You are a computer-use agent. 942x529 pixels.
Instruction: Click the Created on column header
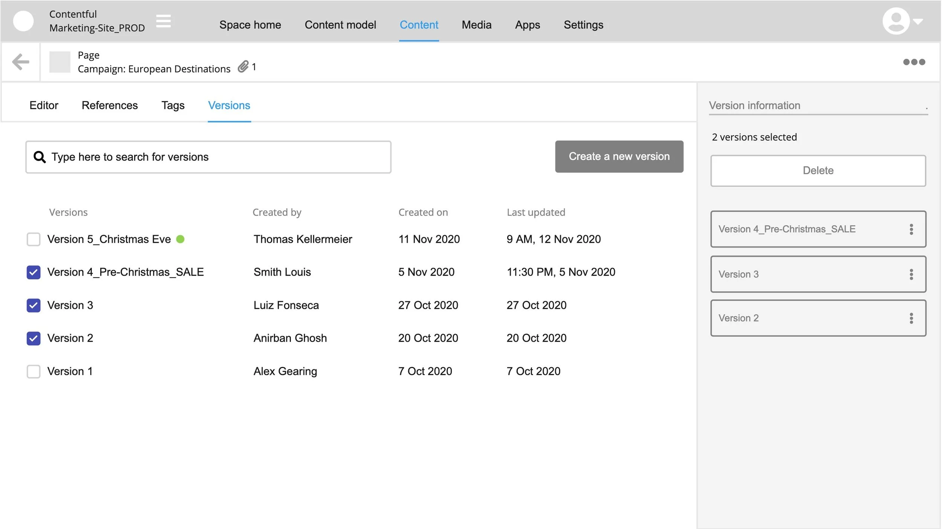click(423, 213)
